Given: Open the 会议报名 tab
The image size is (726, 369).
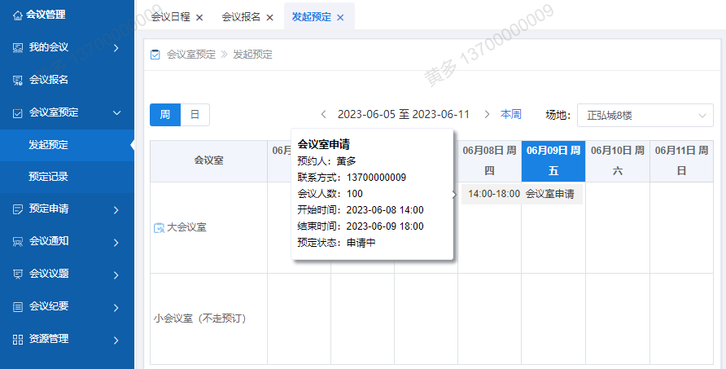Looking at the screenshot, I should pos(241,17).
